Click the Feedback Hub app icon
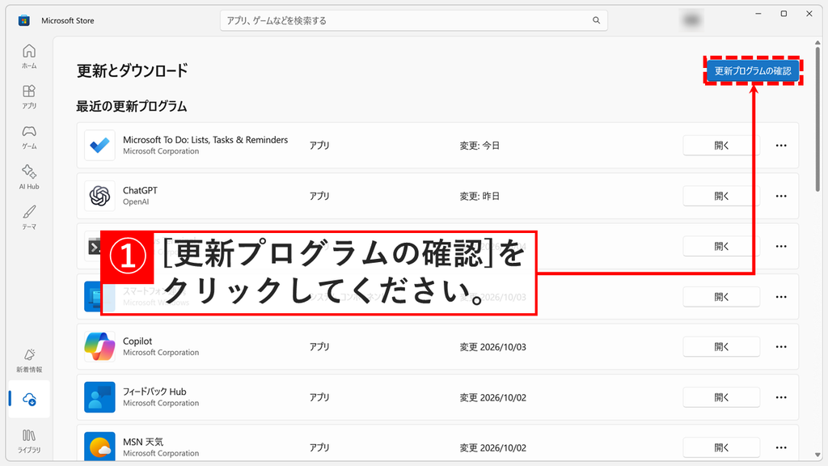The height and width of the screenshot is (466, 828). (x=99, y=397)
